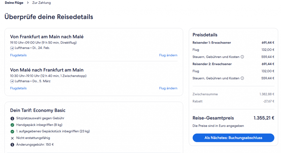Click green check for checked baggage 23 kg
Image resolution: width=281 pixels, height=153 pixels.
coord(12,131)
